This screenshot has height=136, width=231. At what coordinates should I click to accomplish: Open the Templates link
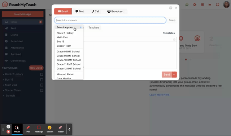169,33
